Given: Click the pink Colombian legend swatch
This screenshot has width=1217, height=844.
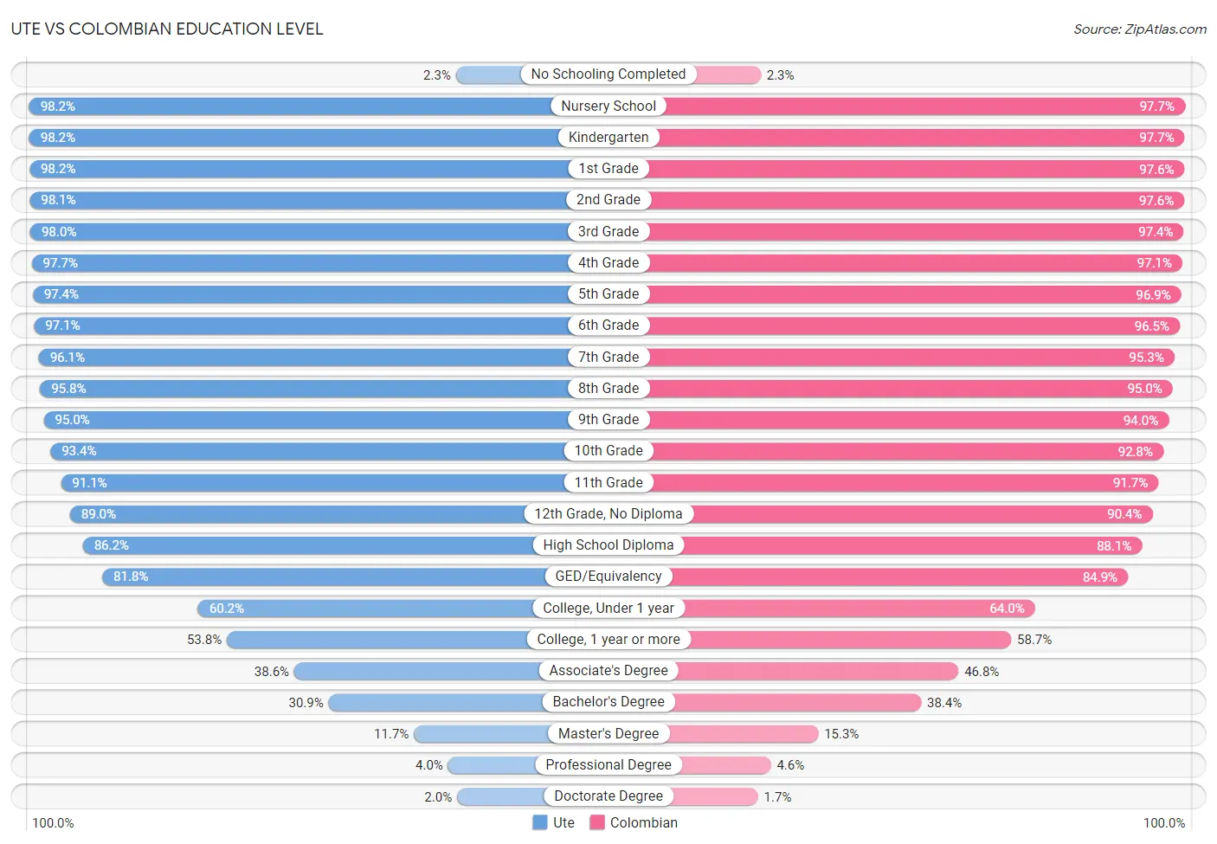Looking at the screenshot, I should 596,822.
